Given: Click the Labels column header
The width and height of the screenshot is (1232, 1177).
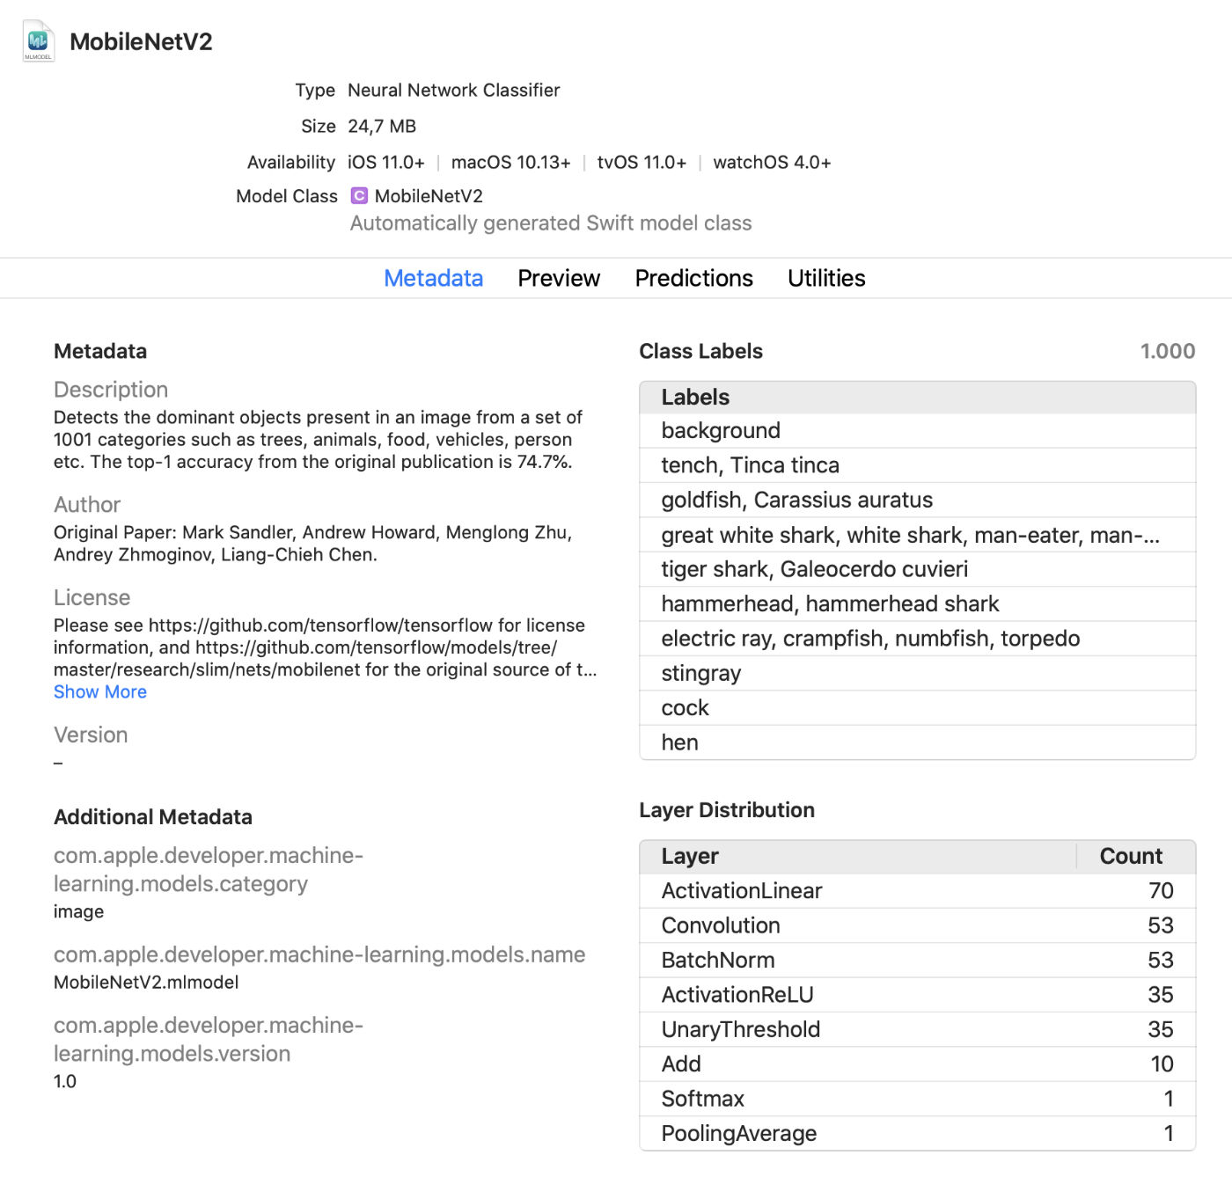Looking at the screenshot, I should click(695, 398).
